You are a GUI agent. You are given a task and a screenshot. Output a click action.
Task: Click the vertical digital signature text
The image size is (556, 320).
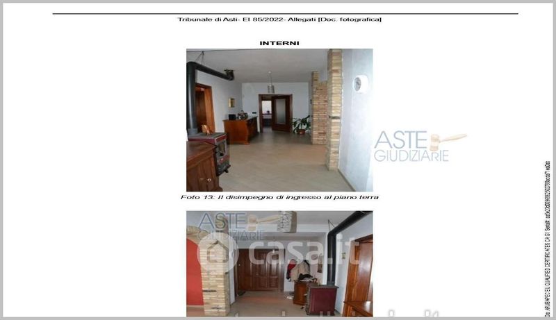(548, 236)
